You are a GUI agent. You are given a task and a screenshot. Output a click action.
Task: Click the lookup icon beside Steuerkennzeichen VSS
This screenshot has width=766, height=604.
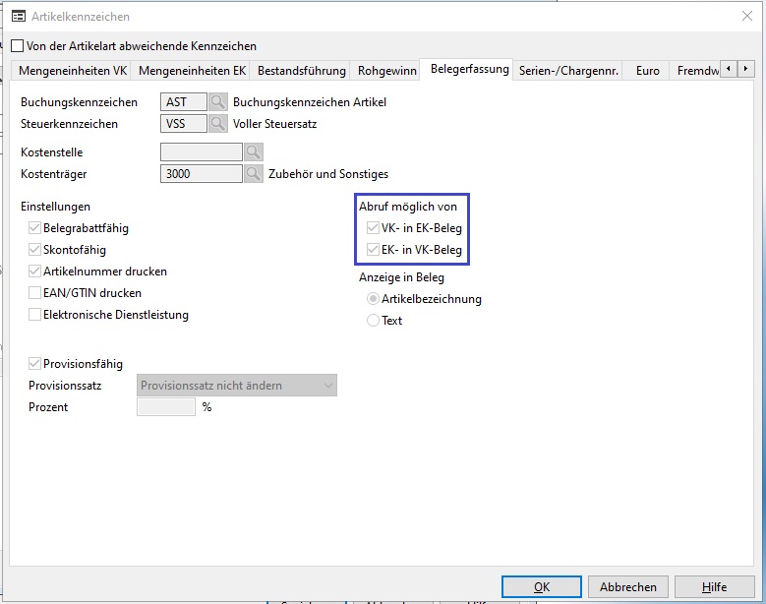click(218, 124)
